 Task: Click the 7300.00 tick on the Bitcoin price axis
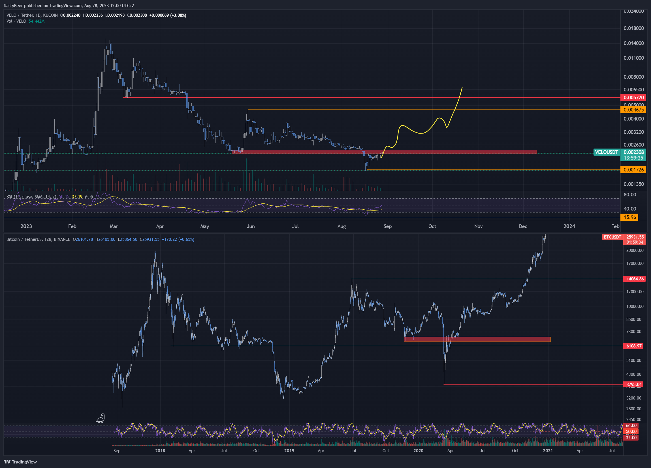tap(634, 332)
